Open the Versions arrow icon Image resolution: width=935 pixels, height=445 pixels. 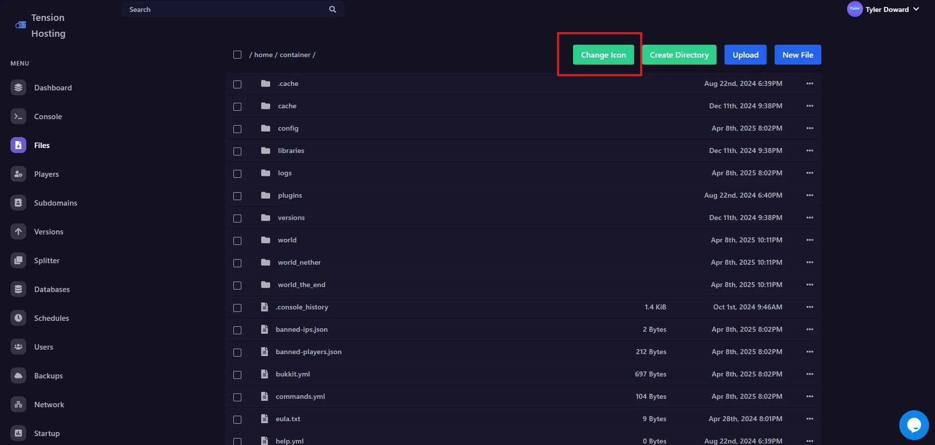(x=18, y=231)
